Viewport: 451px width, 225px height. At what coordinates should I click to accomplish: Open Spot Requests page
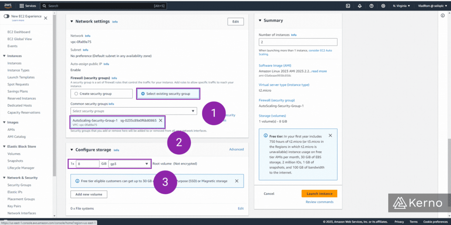point(18,84)
